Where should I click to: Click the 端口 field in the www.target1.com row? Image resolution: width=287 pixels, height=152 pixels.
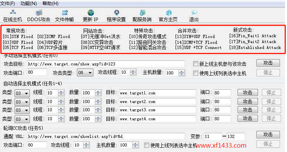(222, 93)
